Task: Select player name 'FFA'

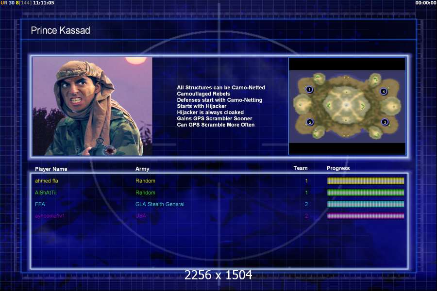Action: tap(40, 204)
